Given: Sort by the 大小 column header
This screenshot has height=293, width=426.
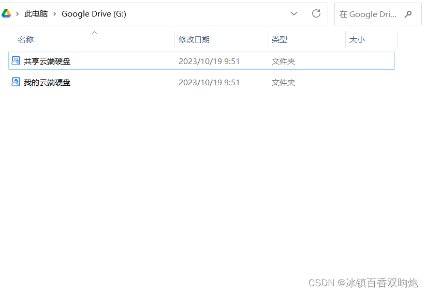Looking at the screenshot, I should [357, 40].
